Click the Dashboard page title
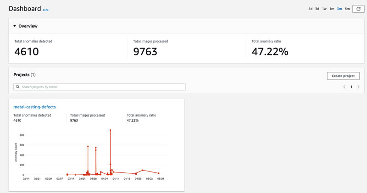 click(25, 9)
